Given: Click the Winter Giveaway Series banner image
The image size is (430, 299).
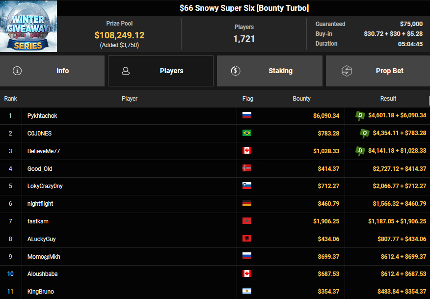Looking at the screenshot, I should tap(28, 26).
